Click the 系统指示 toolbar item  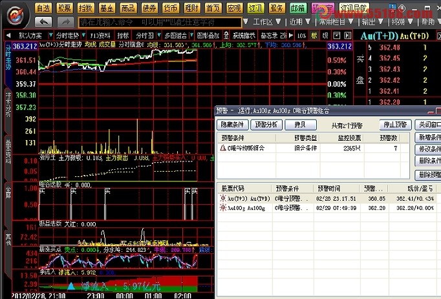(244, 36)
